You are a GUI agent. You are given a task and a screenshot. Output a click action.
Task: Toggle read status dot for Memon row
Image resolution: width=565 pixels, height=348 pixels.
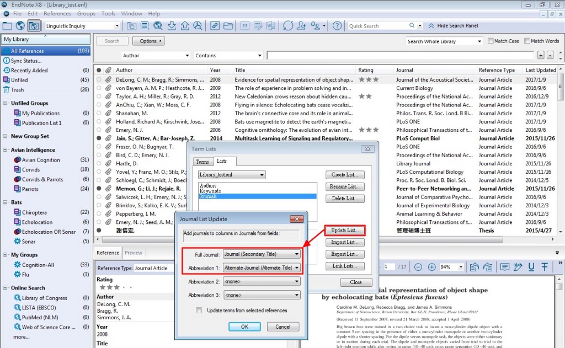click(99, 189)
